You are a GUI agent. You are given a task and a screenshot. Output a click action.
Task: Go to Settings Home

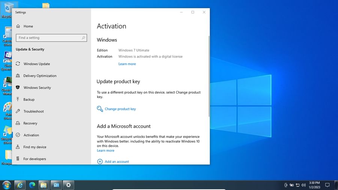24,26
